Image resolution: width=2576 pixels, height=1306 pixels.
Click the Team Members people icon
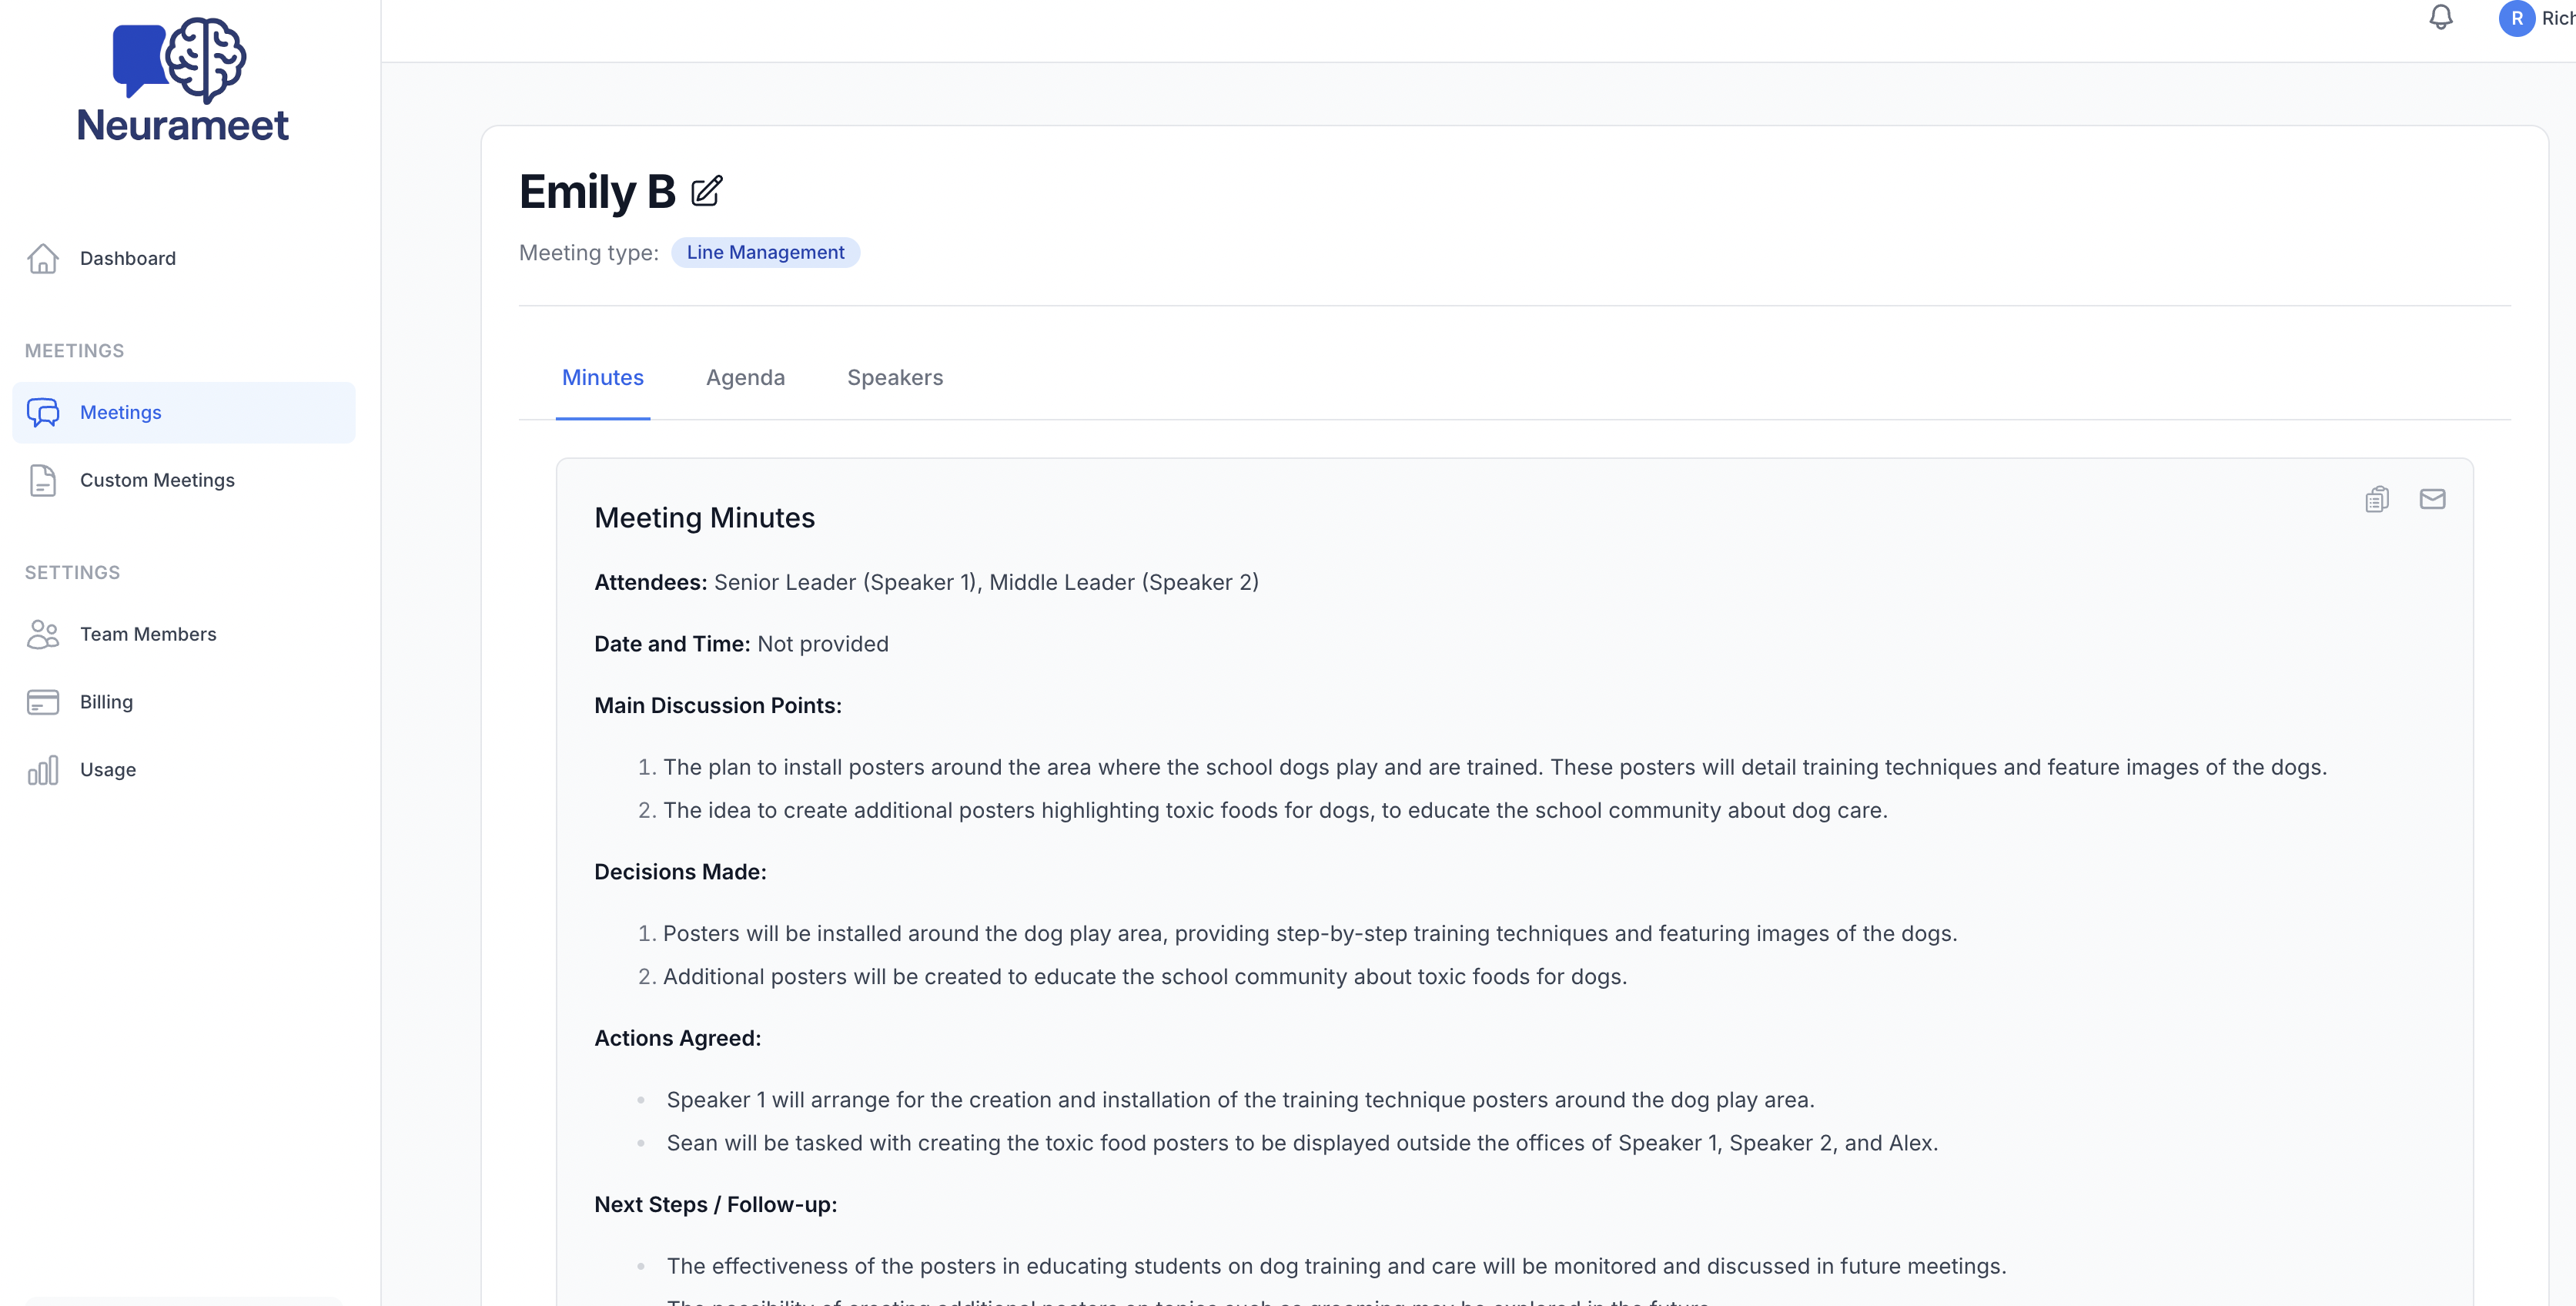click(43, 634)
